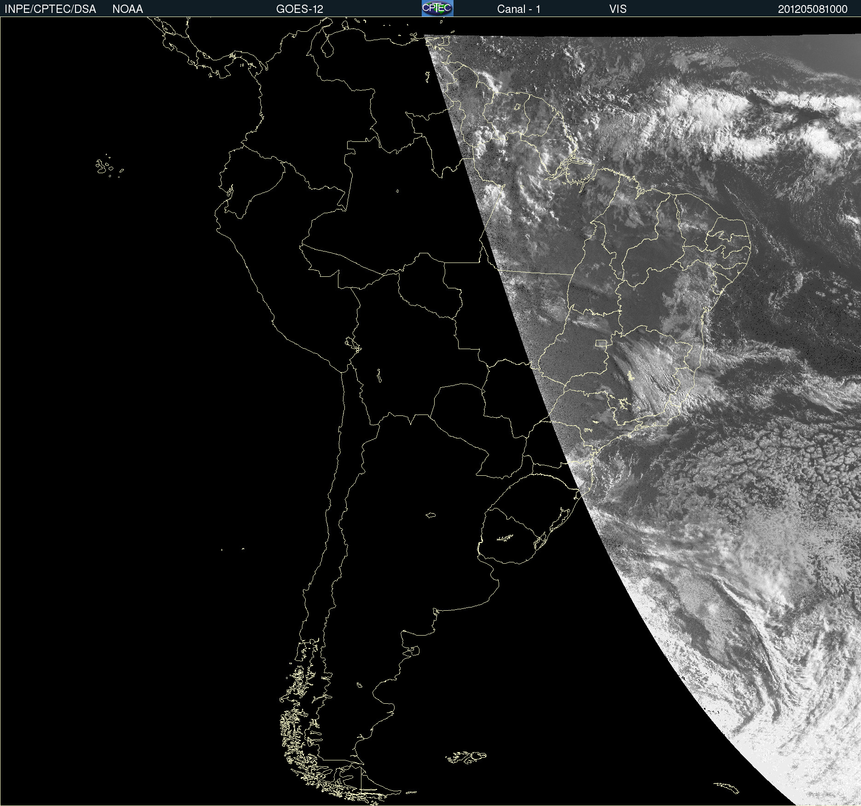Click the Canal - 1 label
This screenshot has width=861, height=806.
(x=518, y=9)
